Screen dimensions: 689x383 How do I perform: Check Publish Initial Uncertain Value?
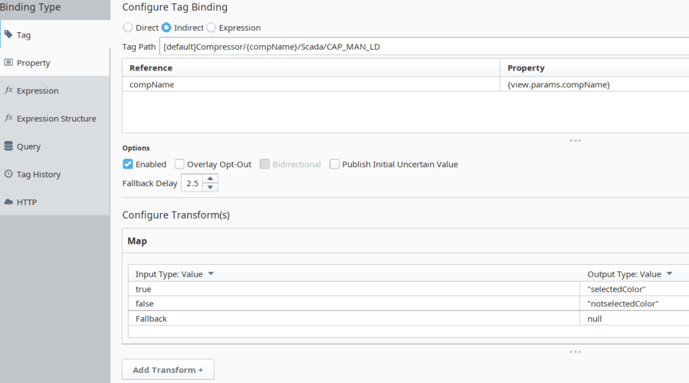(334, 164)
